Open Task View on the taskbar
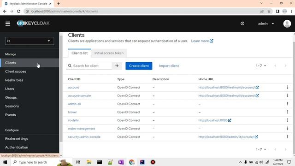The height and width of the screenshot is (166, 295). (x=78, y=162)
